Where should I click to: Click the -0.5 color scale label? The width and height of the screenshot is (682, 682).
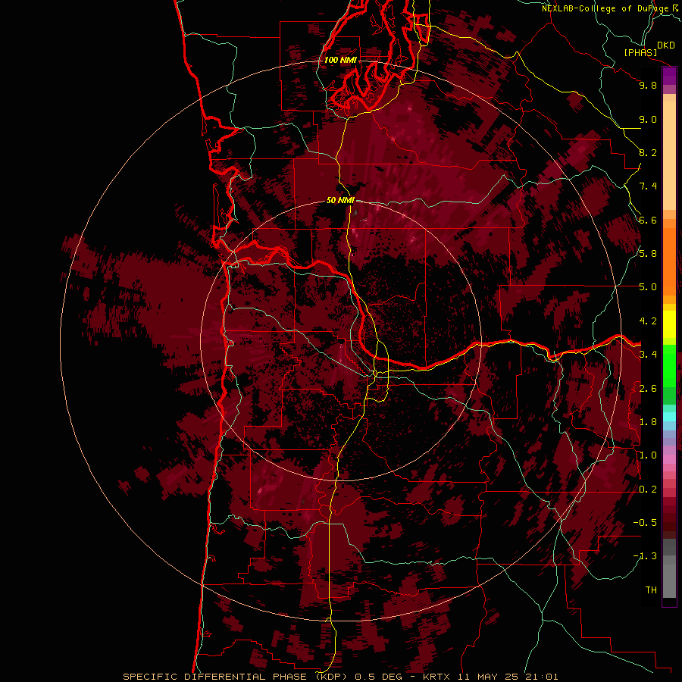(x=645, y=523)
